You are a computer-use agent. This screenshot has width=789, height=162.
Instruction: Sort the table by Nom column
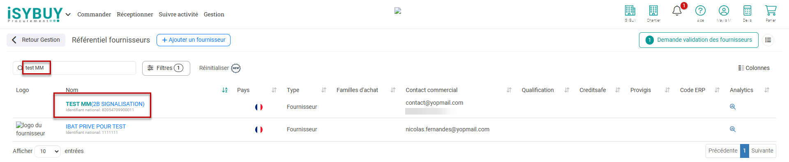(225, 90)
